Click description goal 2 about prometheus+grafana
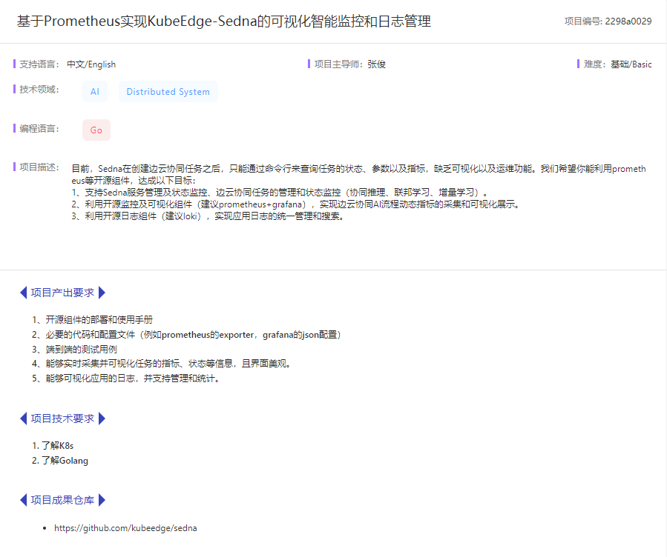 click(296, 204)
